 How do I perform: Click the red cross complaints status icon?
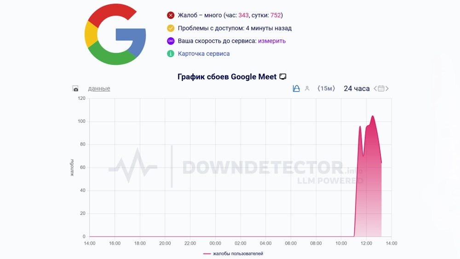coord(171,15)
